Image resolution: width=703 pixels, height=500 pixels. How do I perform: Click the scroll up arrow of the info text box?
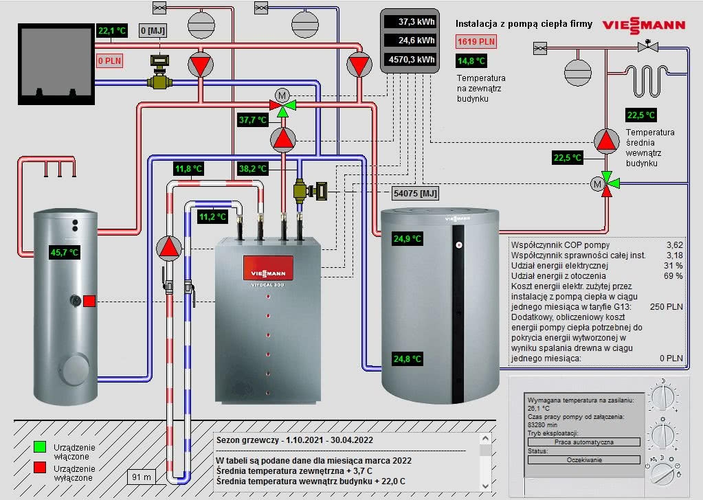tap(485, 439)
